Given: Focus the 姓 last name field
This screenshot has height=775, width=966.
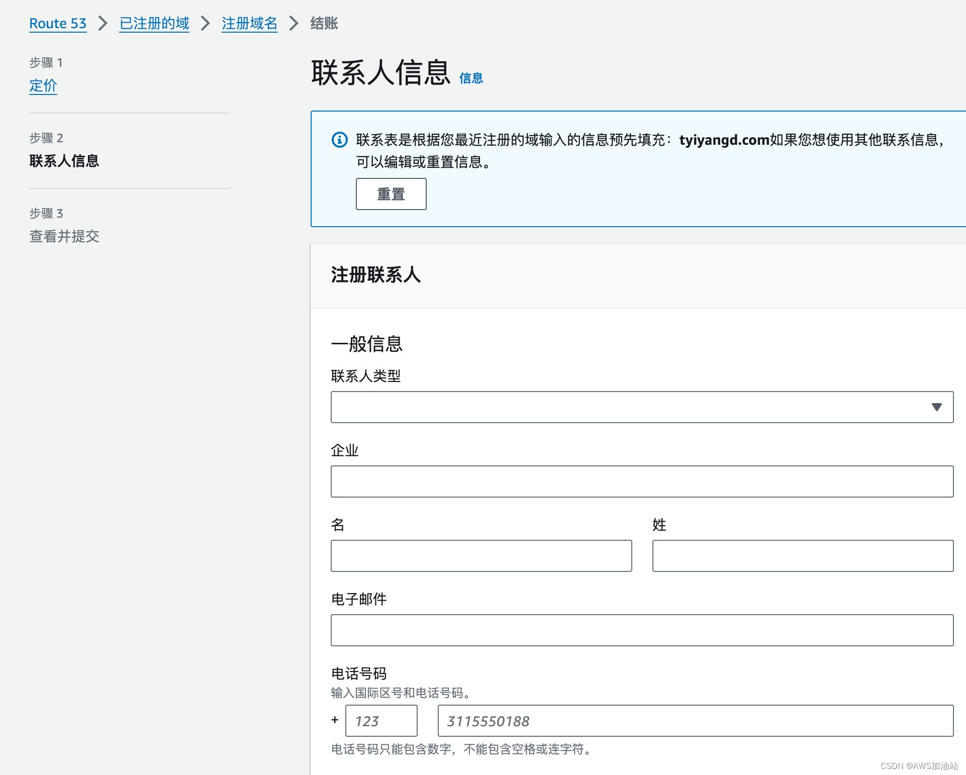Looking at the screenshot, I should pyautogui.click(x=803, y=556).
